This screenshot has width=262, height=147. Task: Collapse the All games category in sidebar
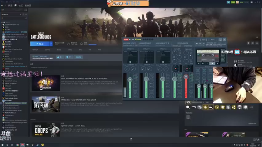(x=2, y=22)
